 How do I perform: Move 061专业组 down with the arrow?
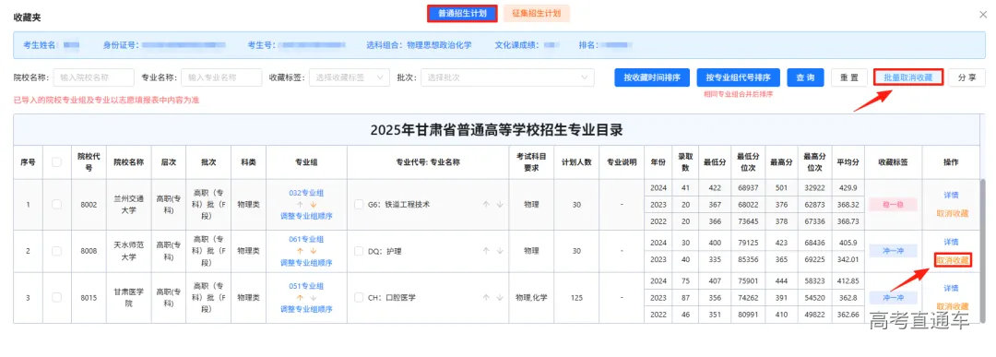[314, 251]
